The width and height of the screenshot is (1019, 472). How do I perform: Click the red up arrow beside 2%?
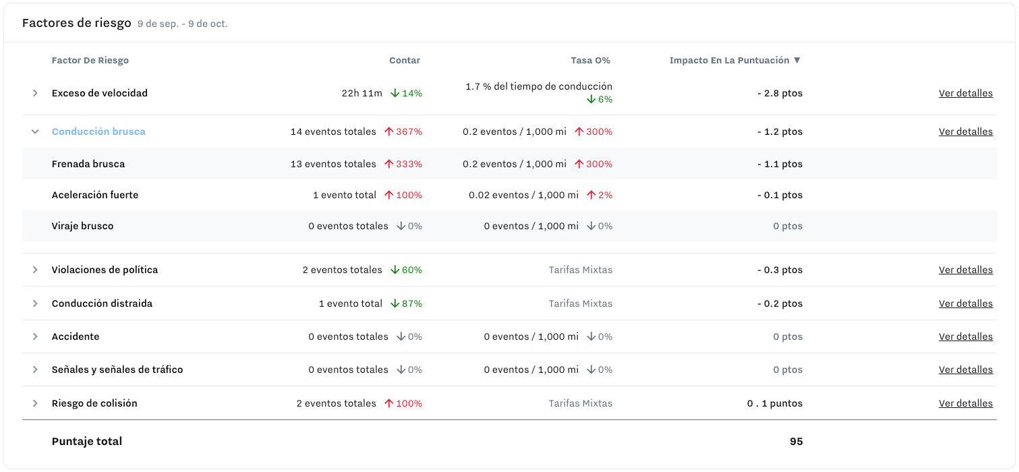pos(591,195)
